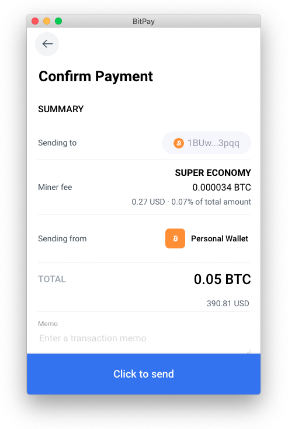This screenshot has height=429, width=295.
Task: Click the fee percentage of total text
Action: pos(211,202)
